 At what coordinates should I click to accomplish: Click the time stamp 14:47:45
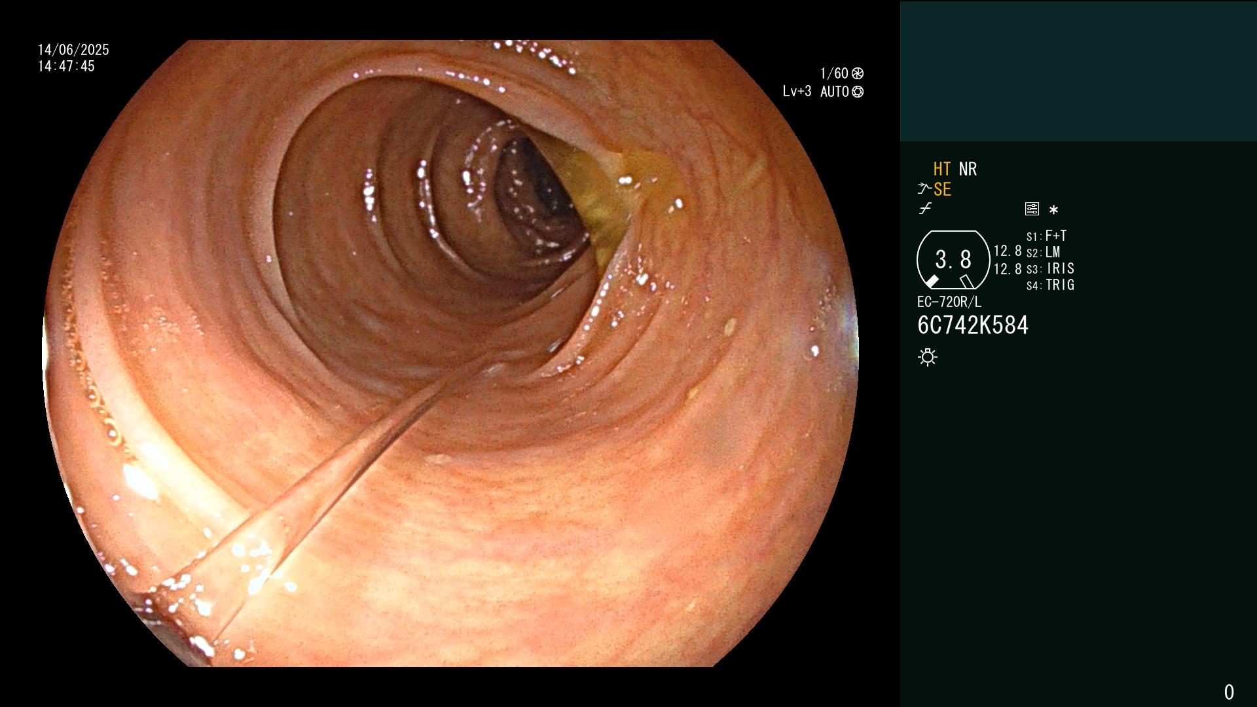pos(66,66)
